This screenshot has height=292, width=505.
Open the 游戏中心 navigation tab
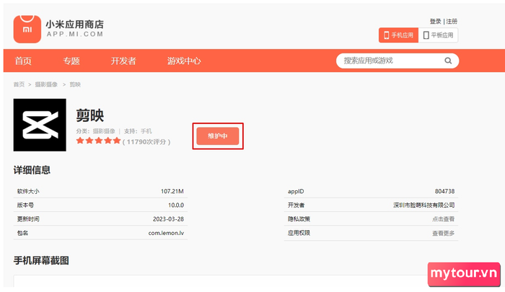184,61
